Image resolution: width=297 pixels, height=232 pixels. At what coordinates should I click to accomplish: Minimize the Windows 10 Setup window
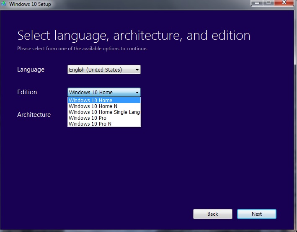click(257, 3)
